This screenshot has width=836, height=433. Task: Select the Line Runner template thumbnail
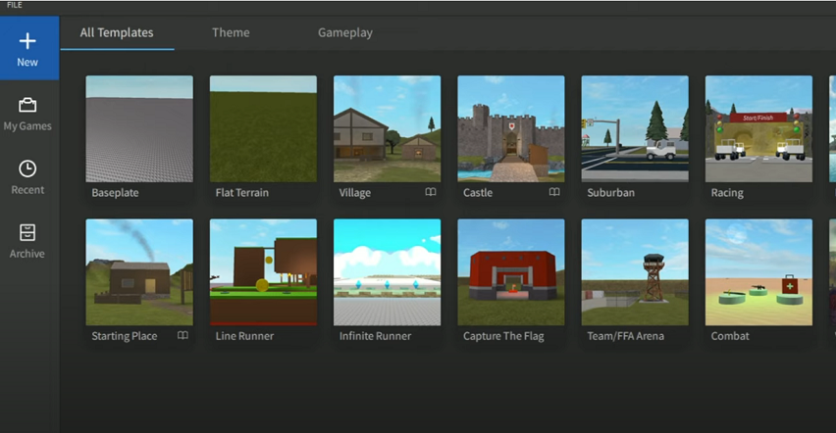[263, 272]
